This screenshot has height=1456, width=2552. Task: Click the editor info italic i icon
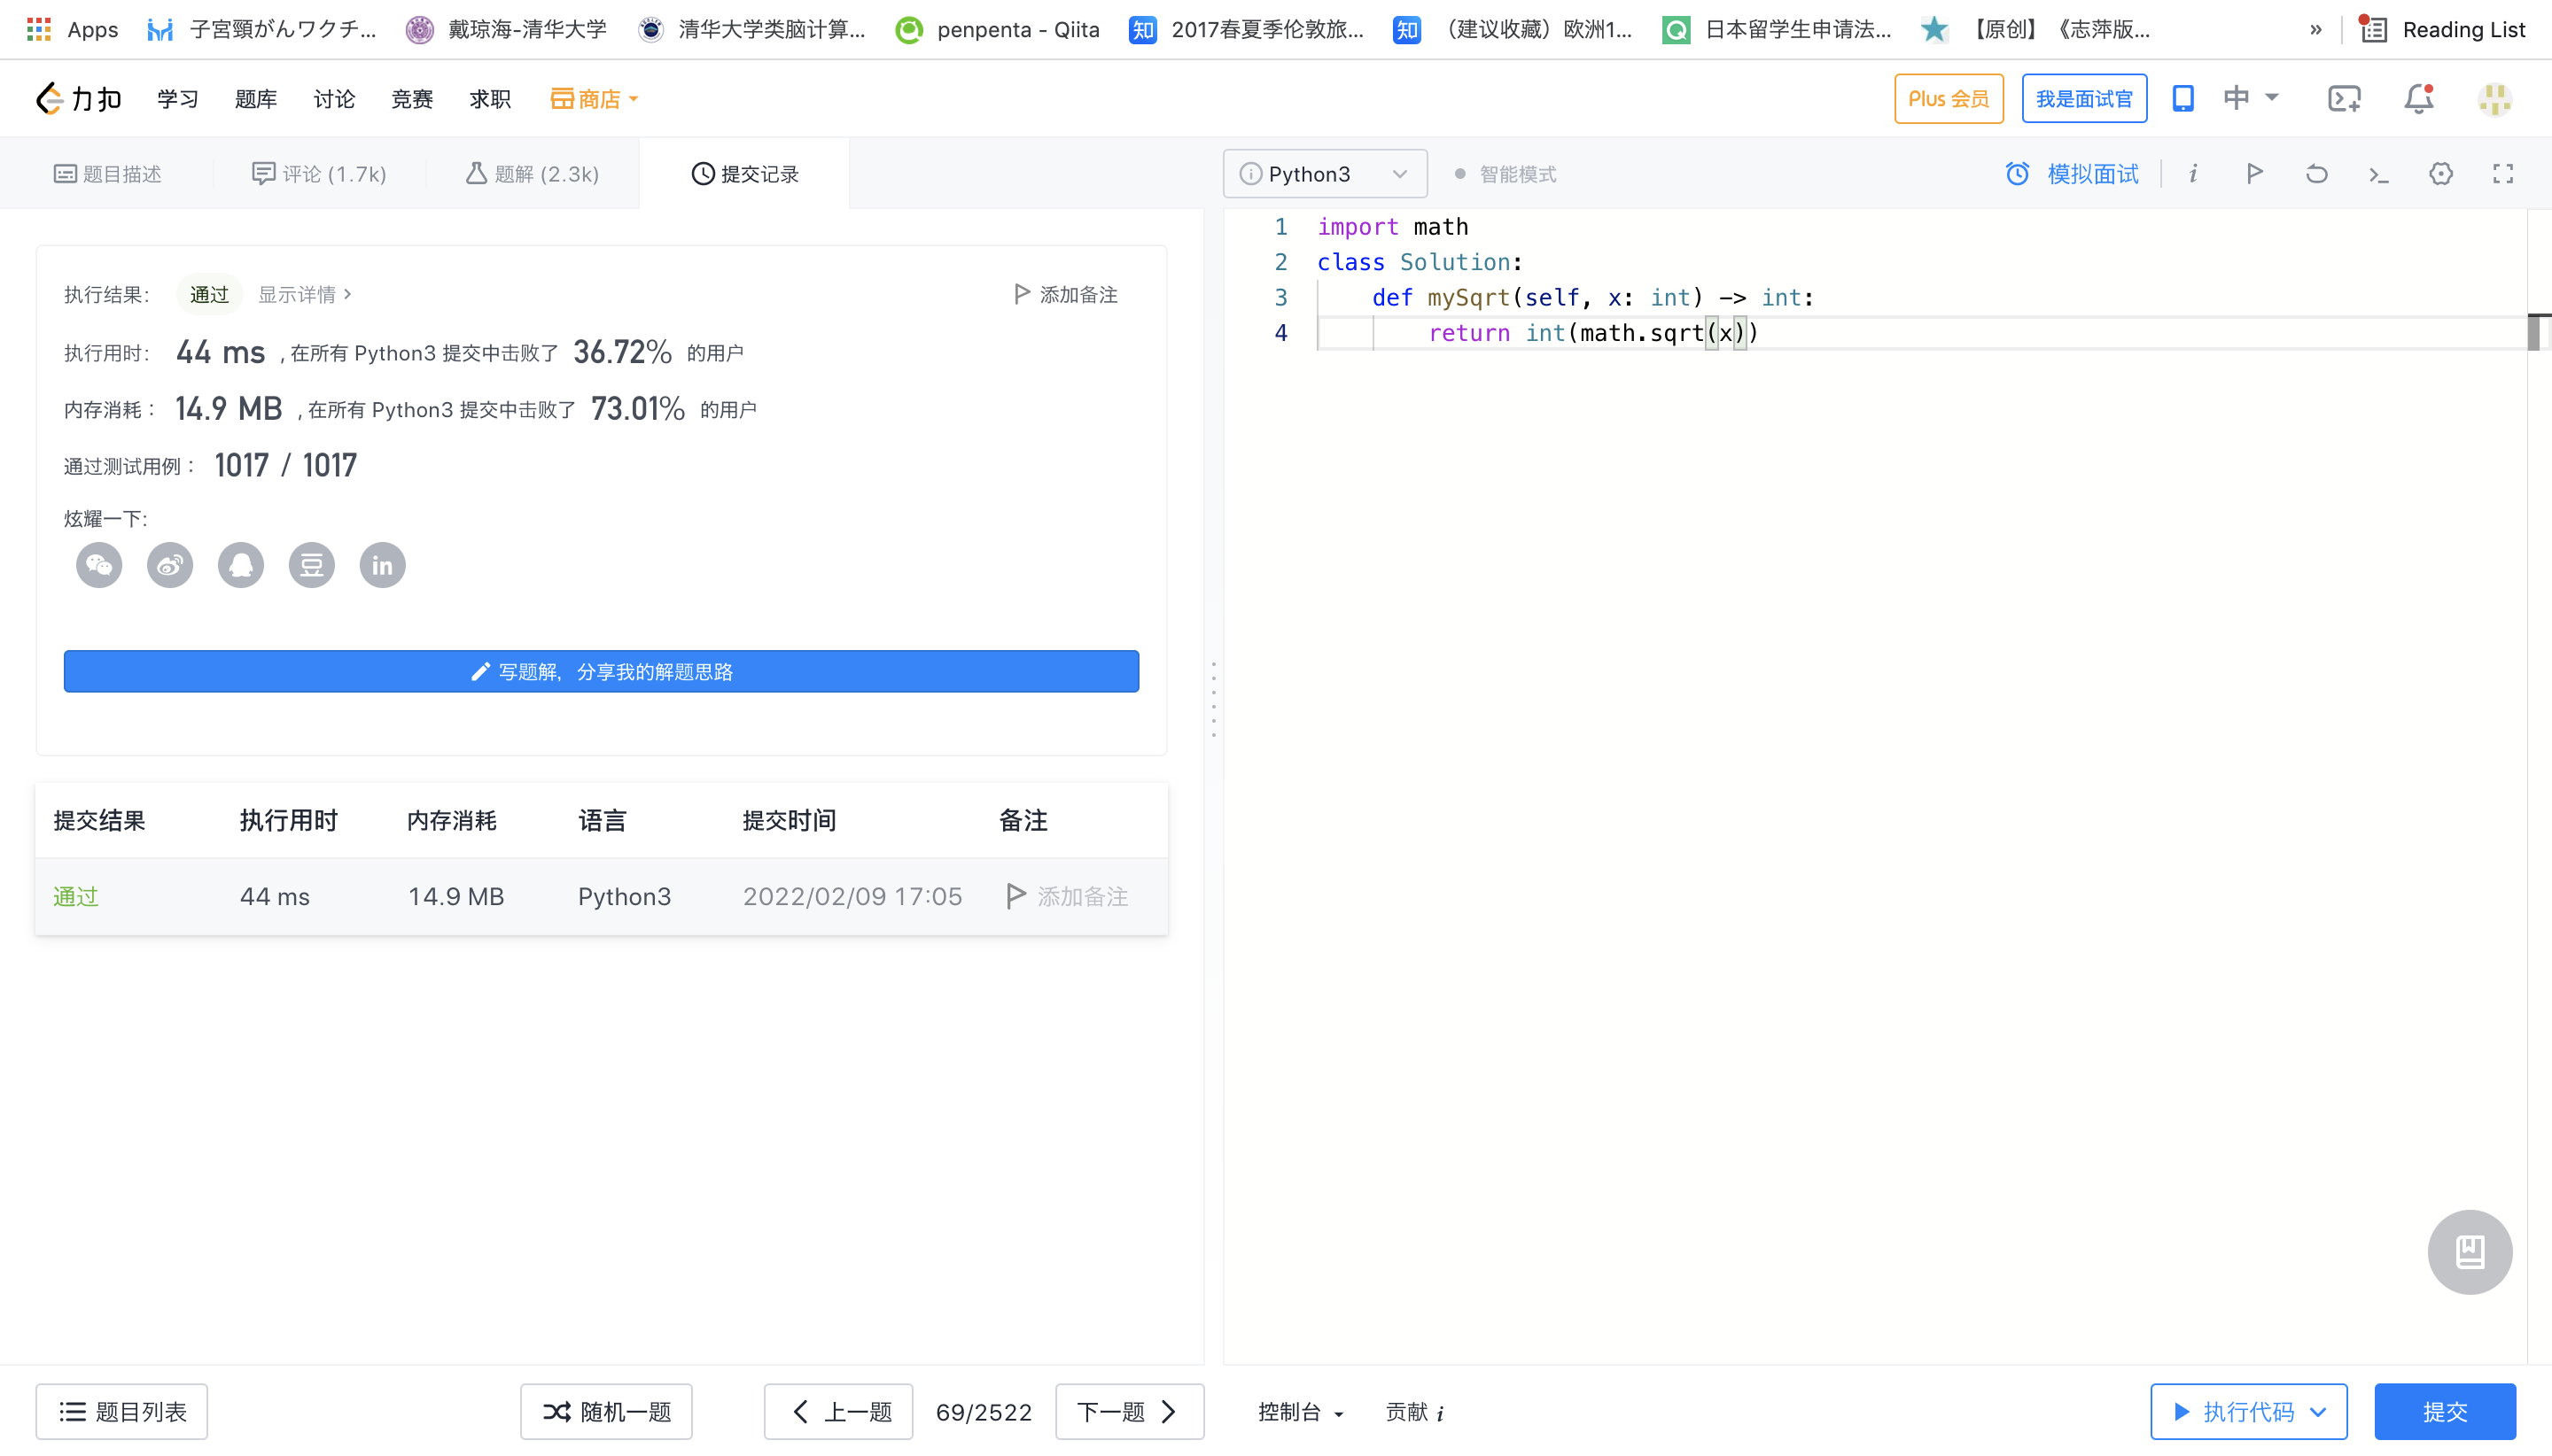pos(2192,174)
